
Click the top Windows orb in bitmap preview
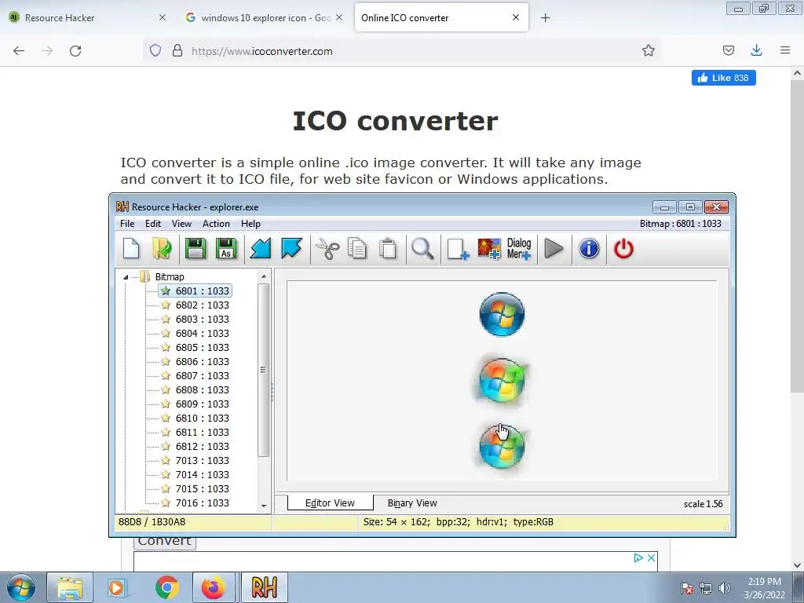[502, 314]
